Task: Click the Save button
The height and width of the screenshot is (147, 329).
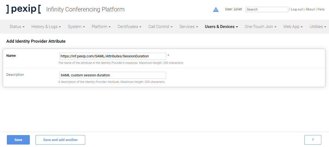Action: click(x=18, y=140)
